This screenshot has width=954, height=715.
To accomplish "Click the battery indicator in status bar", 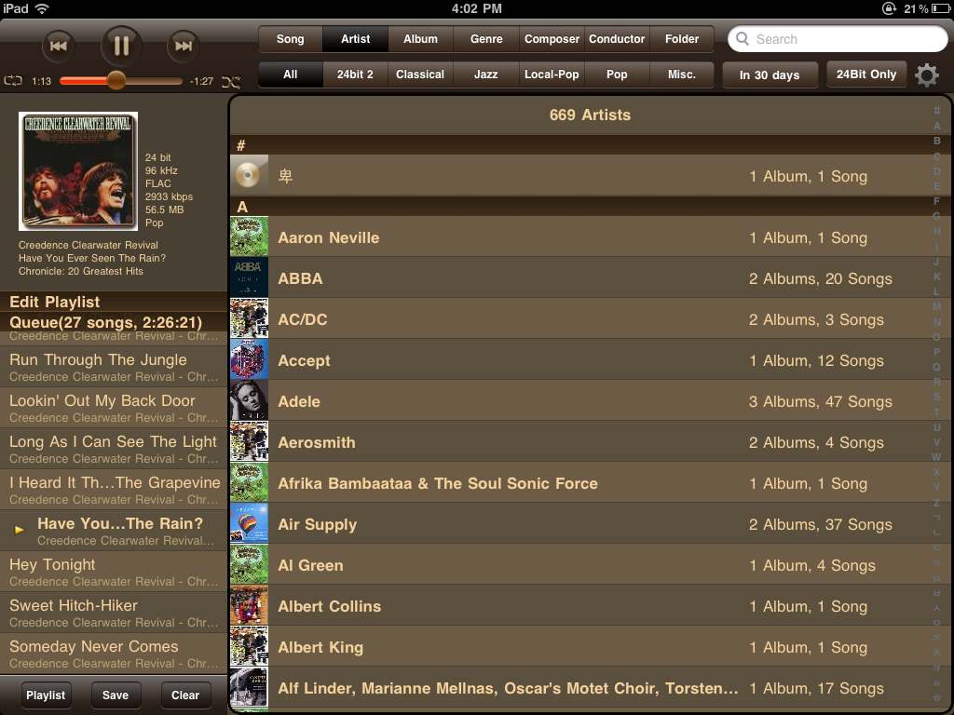I will (940, 8).
